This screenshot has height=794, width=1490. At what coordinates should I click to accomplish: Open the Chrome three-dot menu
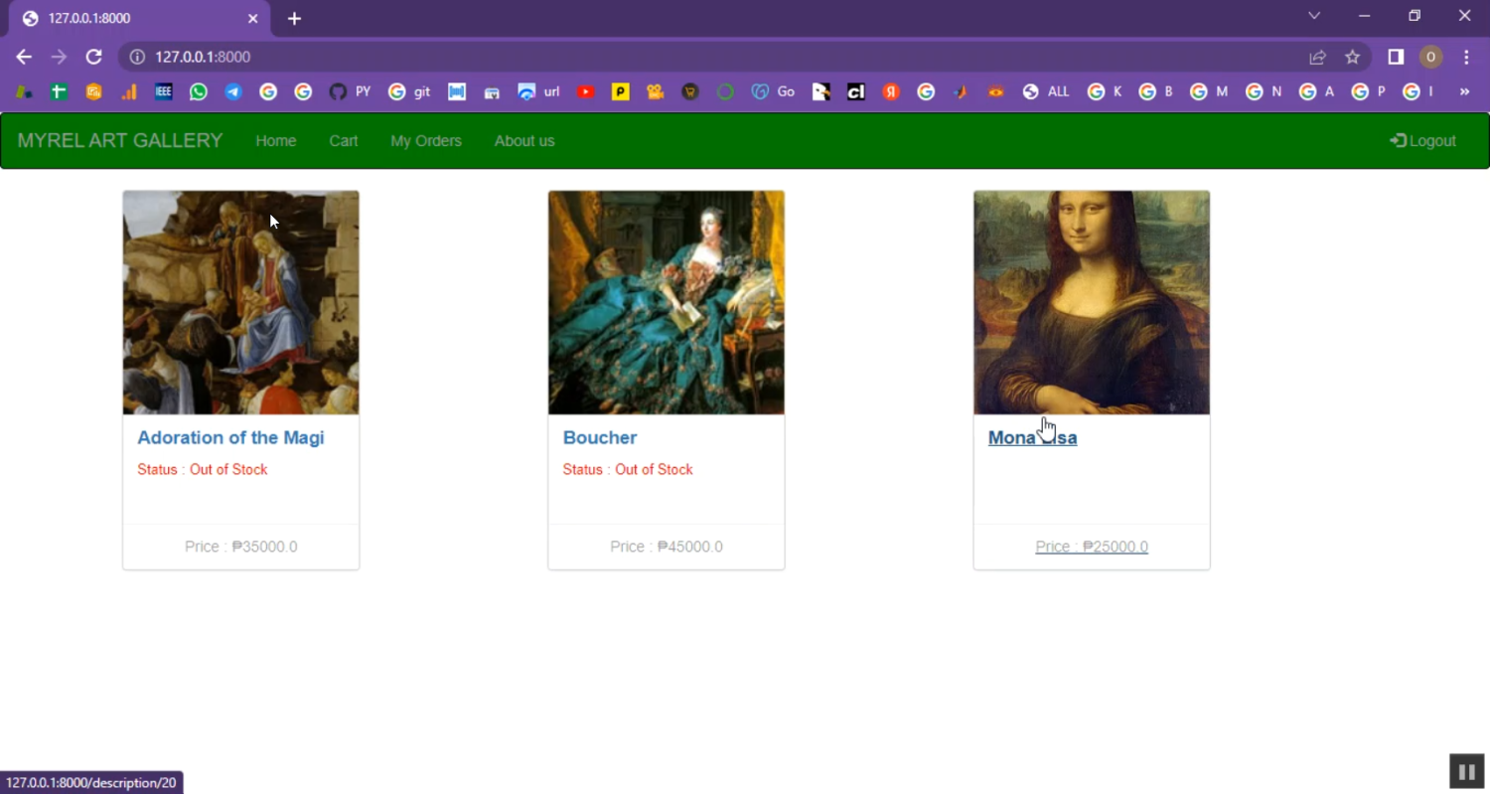(1466, 58)
